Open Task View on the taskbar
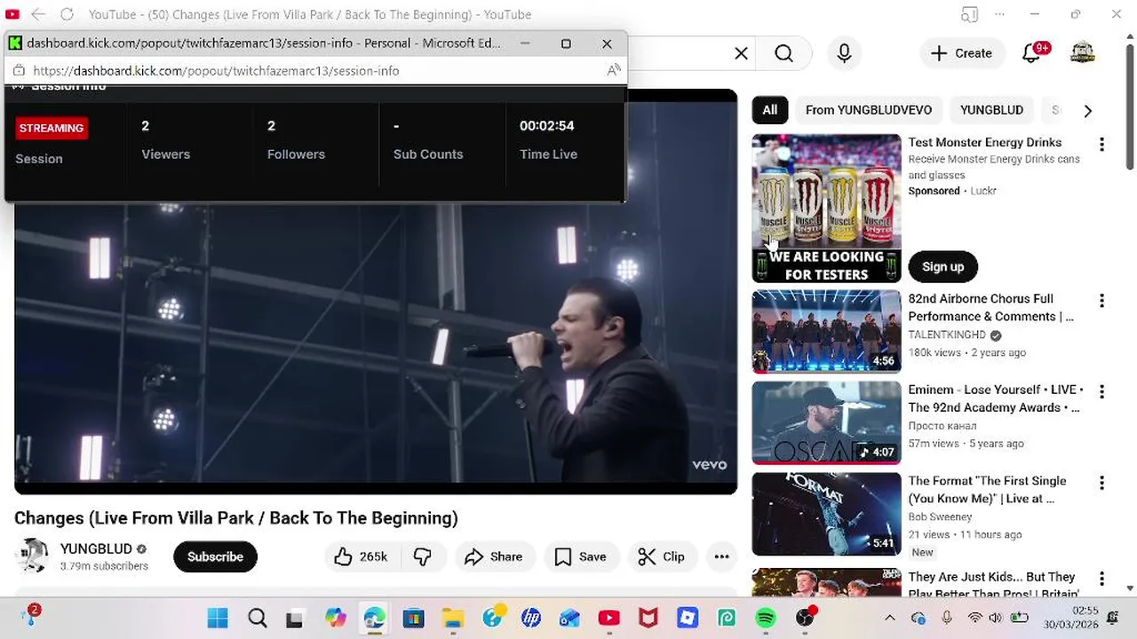The width and height of the screenshot is (1137, 639). coord(294,618)
